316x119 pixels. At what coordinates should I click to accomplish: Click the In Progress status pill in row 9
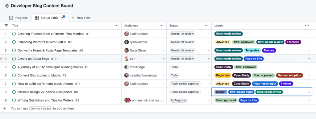click(179, 100)
